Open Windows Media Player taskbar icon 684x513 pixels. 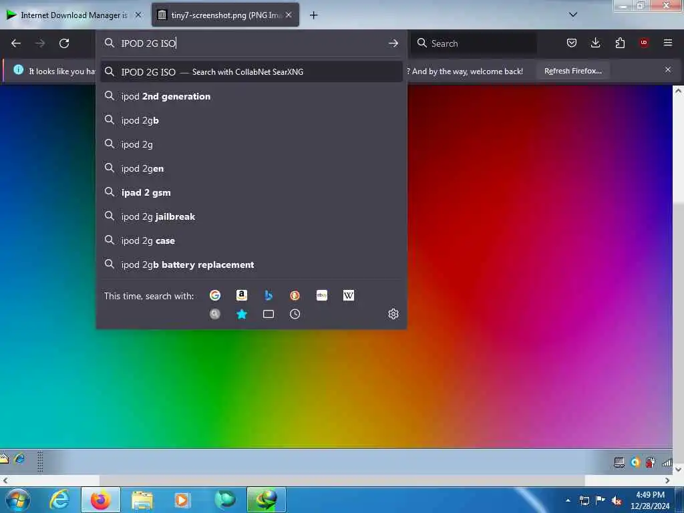(x=182, y=500)
